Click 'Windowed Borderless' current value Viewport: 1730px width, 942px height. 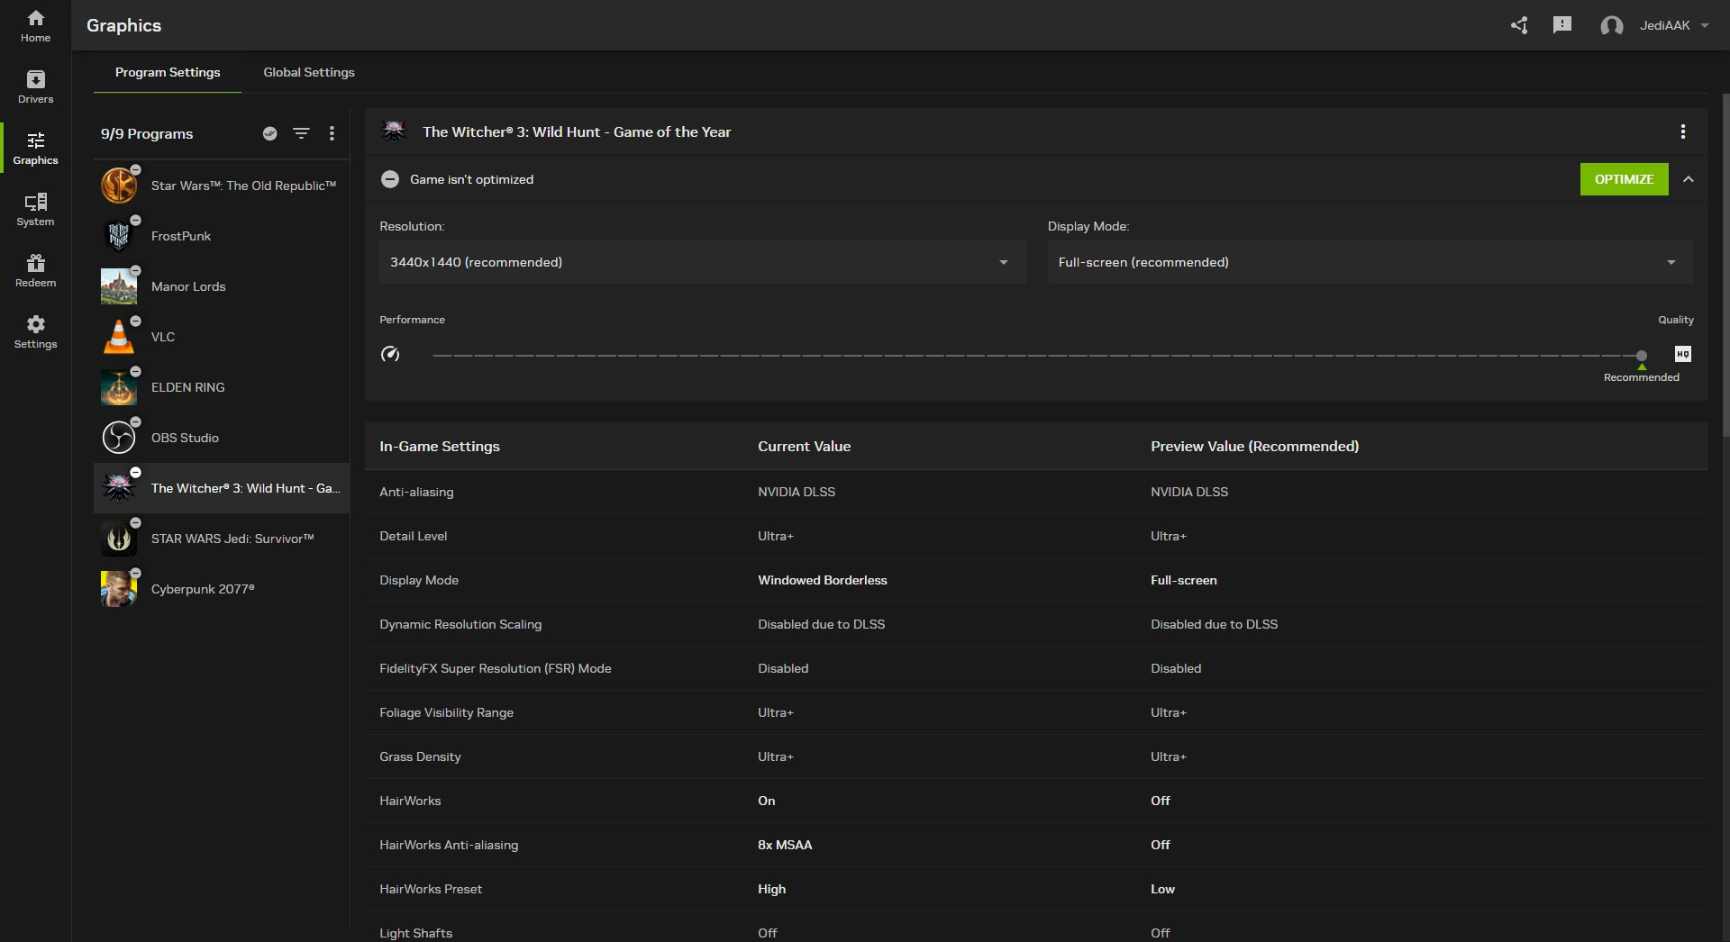pos(823,580)
